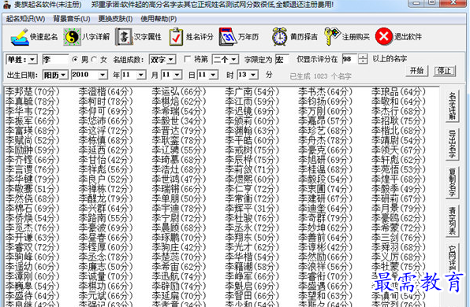
Task: Expand the hour dropdown after 日
Action: 214,75
